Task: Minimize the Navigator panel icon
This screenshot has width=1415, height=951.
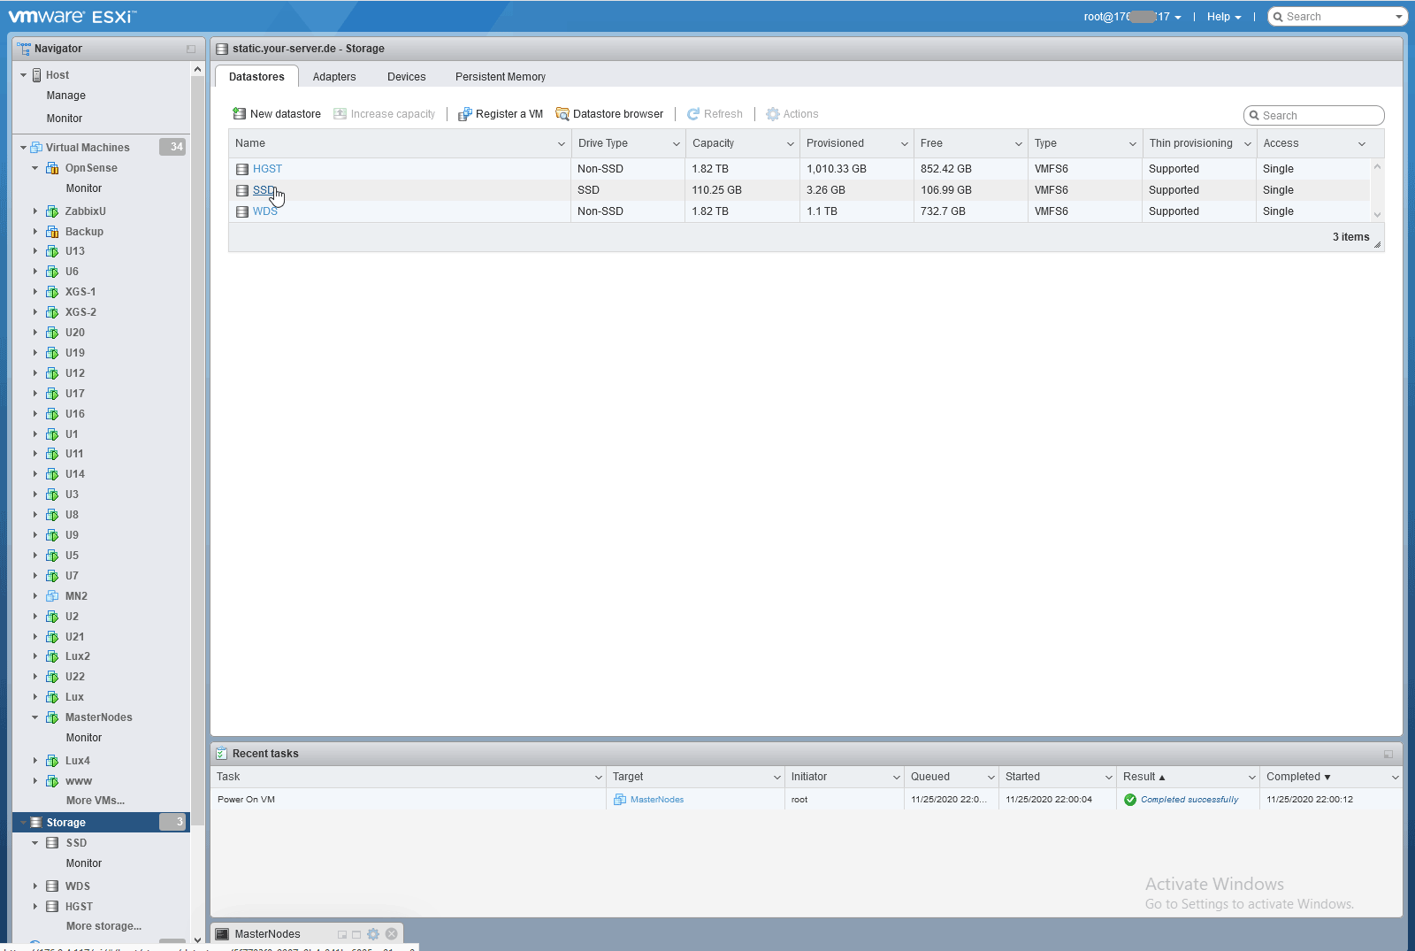Action: click(x=191, y=49)
